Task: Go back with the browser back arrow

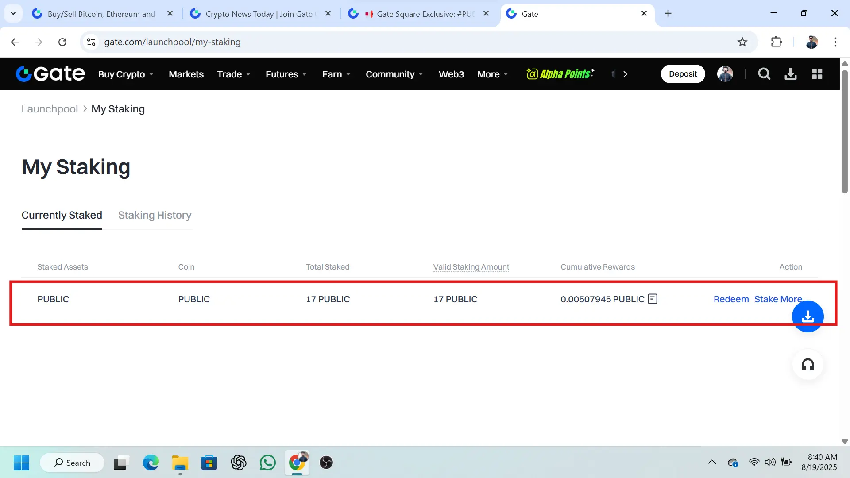Action: [15, 42]
